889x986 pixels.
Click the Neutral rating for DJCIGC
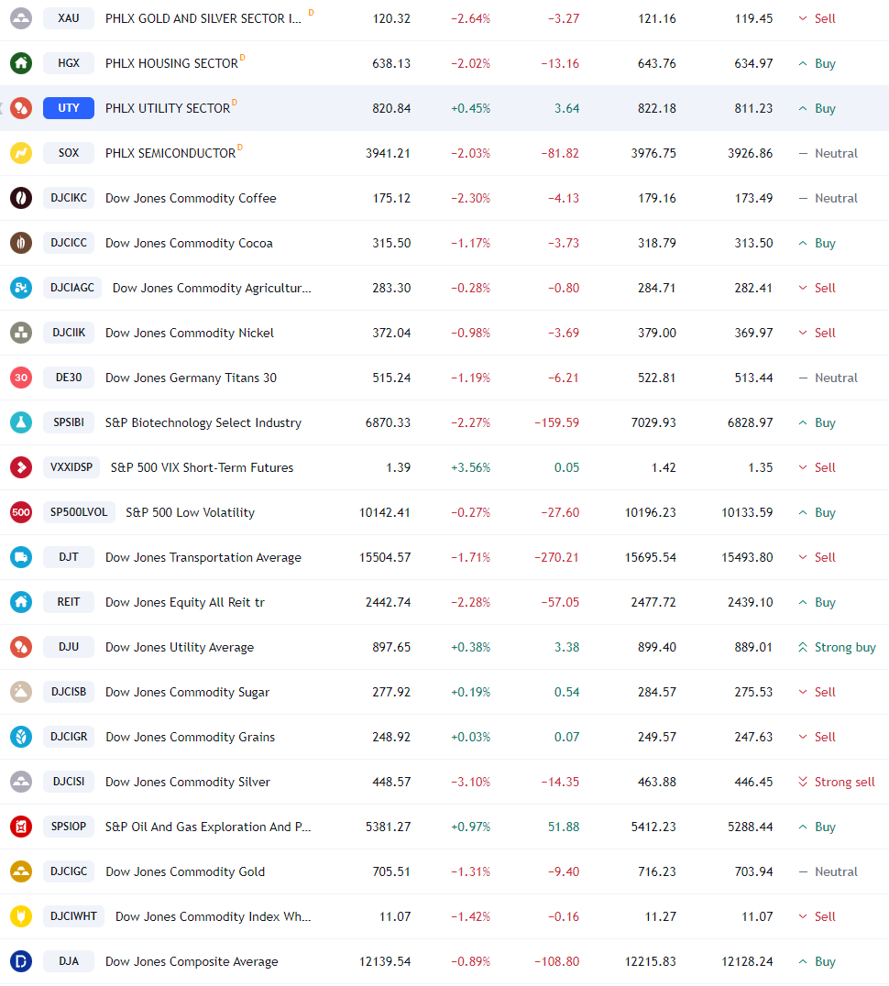pyautogui.click(x=828, y=871)
